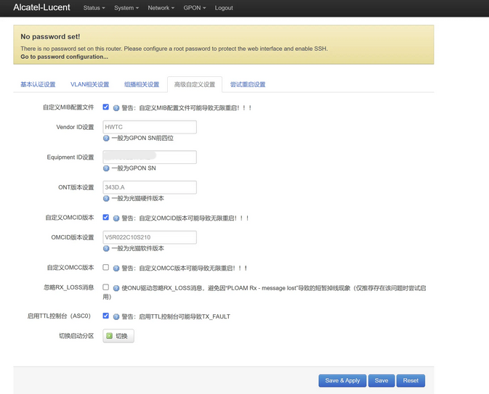
Task: Switch to the 组播相关设置 tab
Action: click(x=142, y=84)
